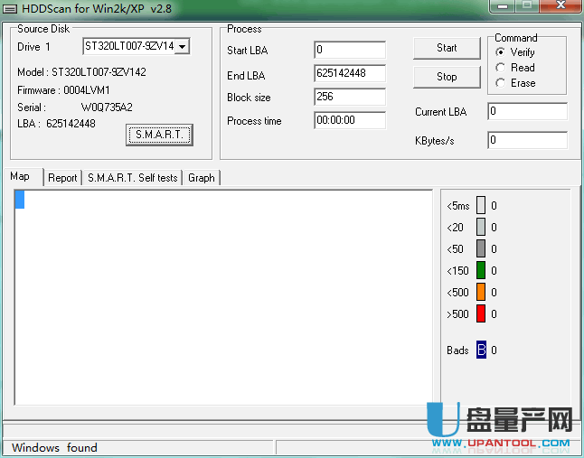Click the first blue block in the map

point(19,200)
